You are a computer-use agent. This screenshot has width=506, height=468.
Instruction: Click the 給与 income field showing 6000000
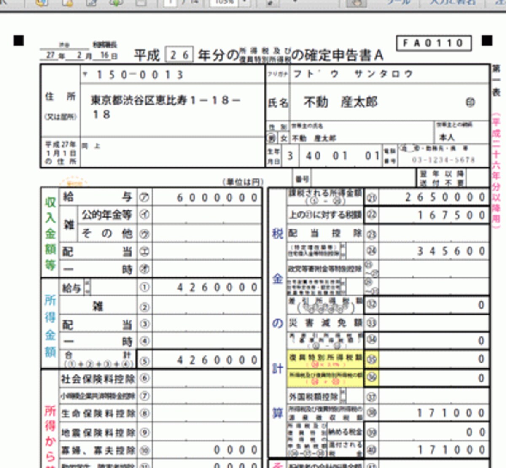(x=207, y=197)
